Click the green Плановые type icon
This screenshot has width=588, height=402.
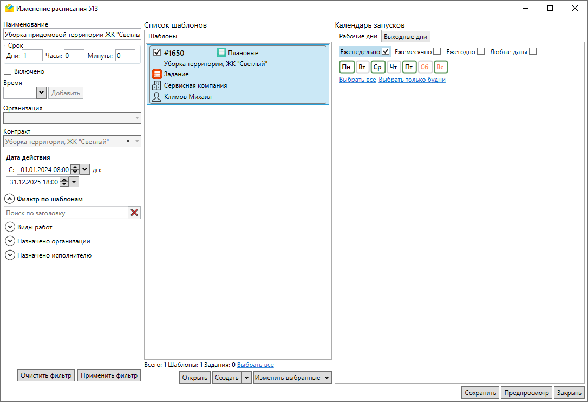tap(221, 52)
